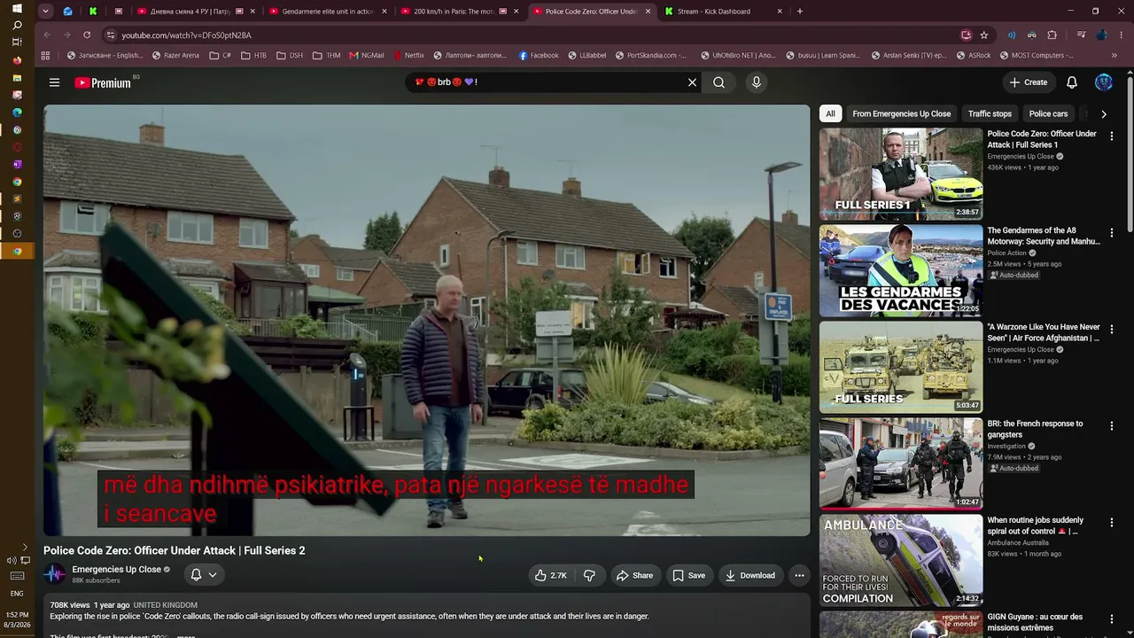
Task: Open Windows taskbar search
Action: [x=17, y=25]
